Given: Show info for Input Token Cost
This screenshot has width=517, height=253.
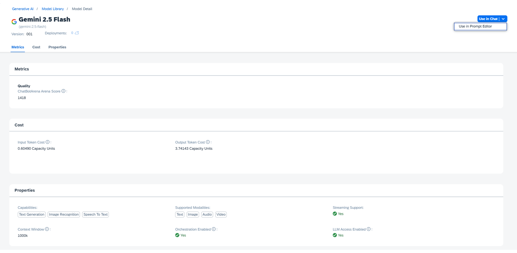Looking at the screenshot, I should coord(47,142).
